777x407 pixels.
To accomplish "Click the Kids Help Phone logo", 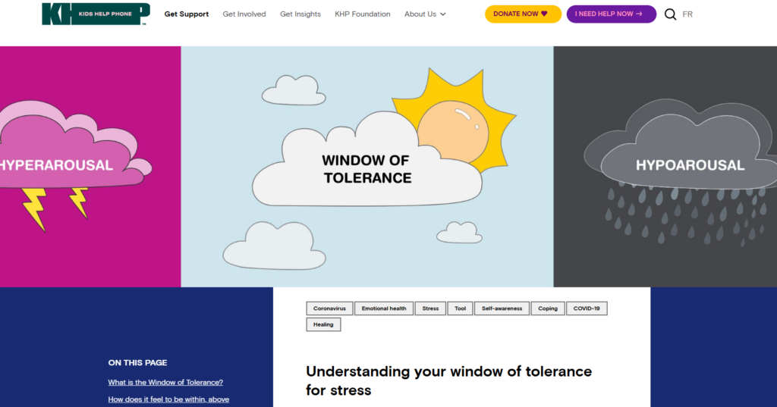I will click(96, 14).
